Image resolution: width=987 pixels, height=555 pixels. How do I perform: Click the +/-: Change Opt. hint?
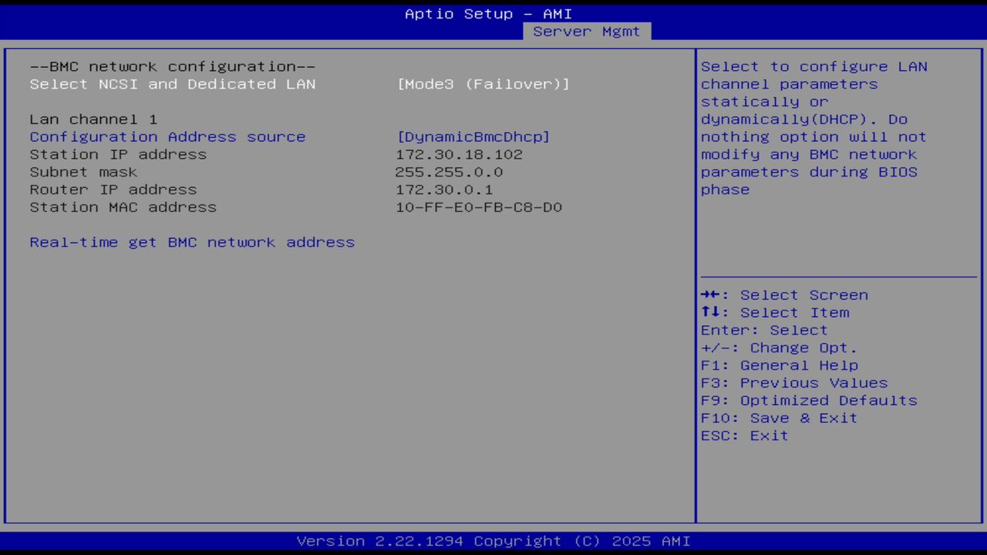(x=780, y=348)
